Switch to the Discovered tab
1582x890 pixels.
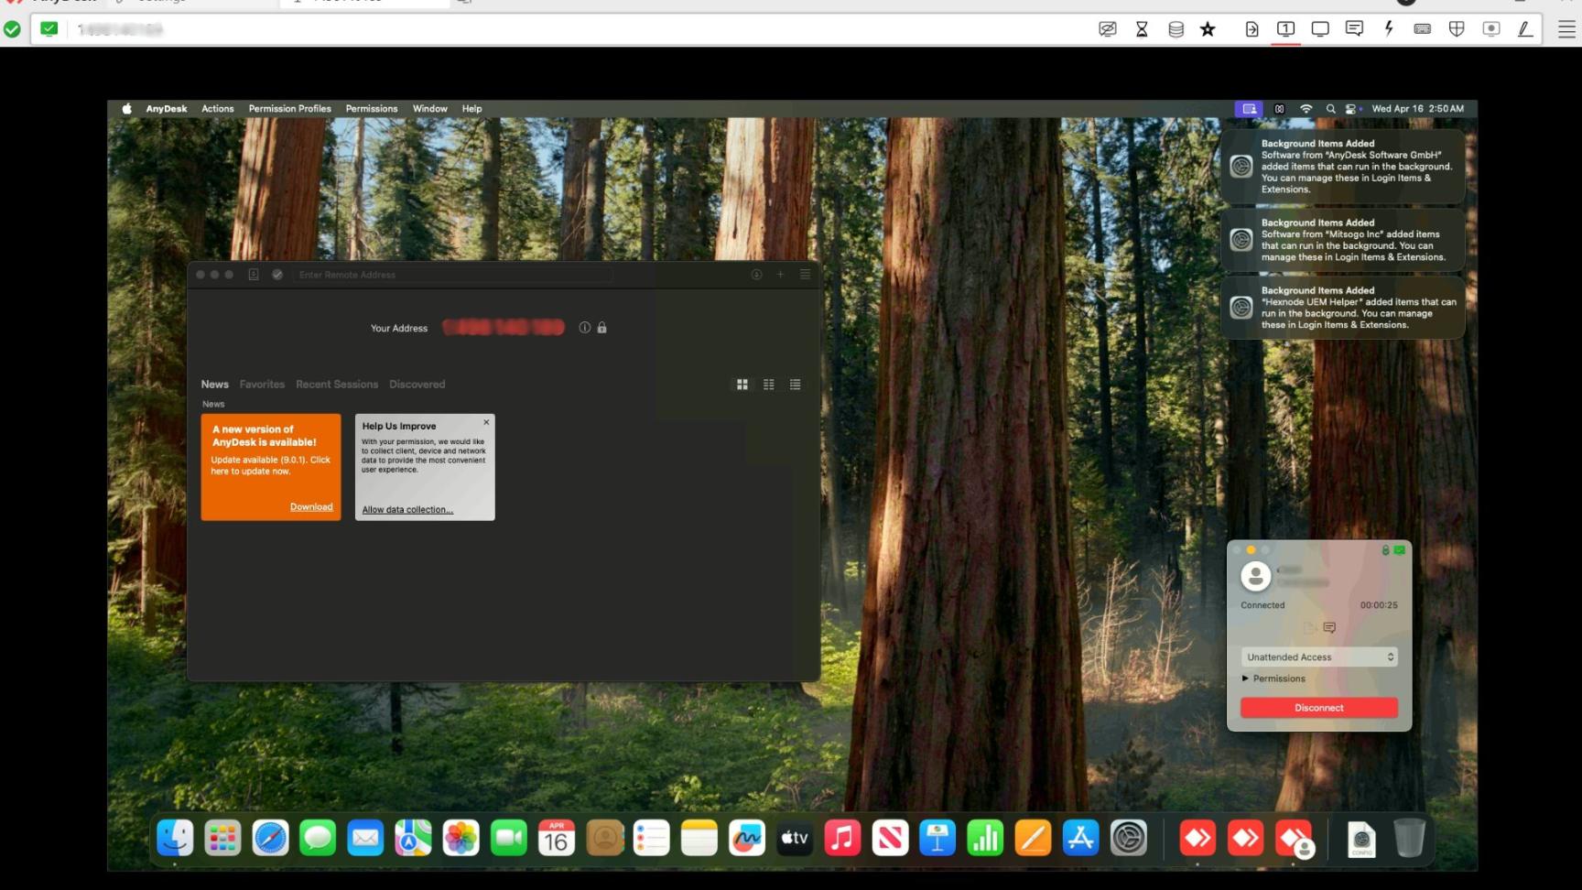pyautogui.click(x=417, y=385)
